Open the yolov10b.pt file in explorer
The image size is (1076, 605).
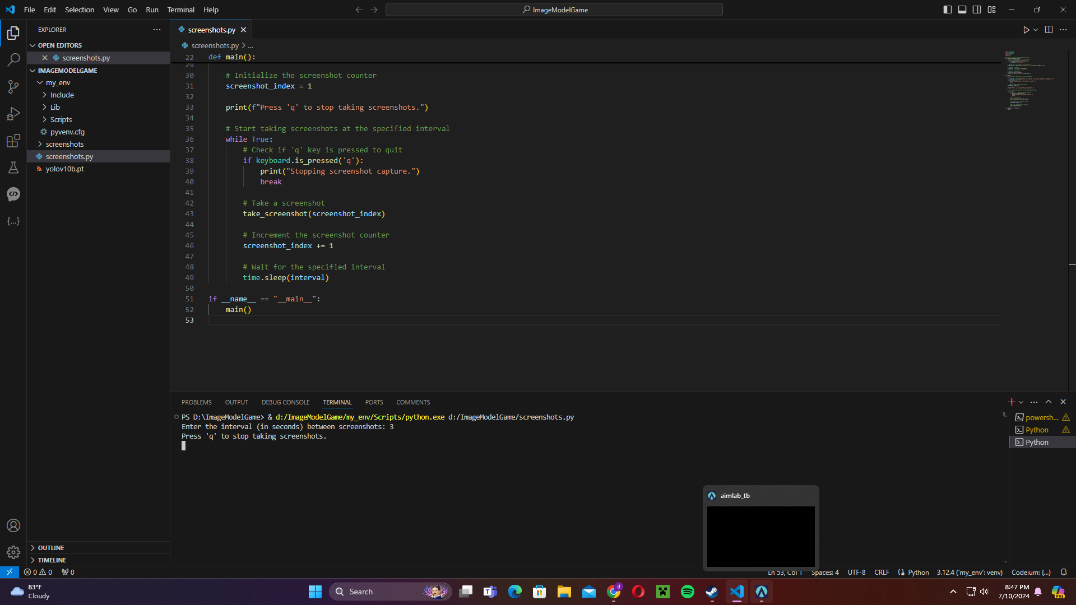click(64, 169)
